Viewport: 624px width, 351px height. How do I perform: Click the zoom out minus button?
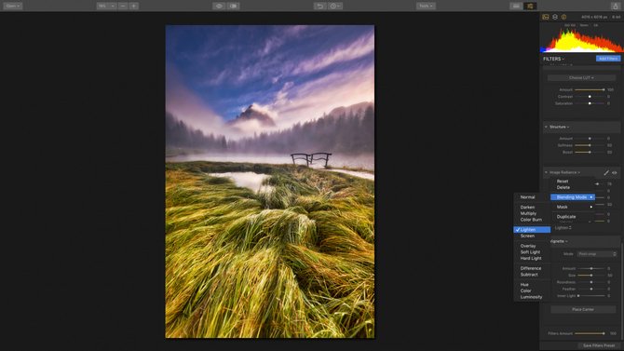tap(123, 6)
